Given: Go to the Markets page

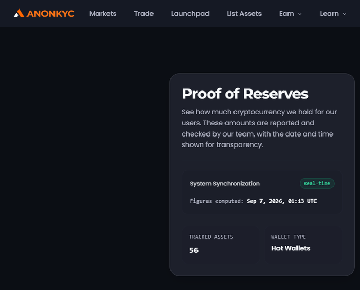Looking at the screenshot, I should point(103,14).
